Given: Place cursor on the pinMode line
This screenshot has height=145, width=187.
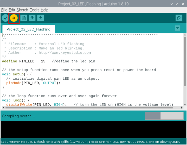Looking at the screenshot, I should coord(33,83).
